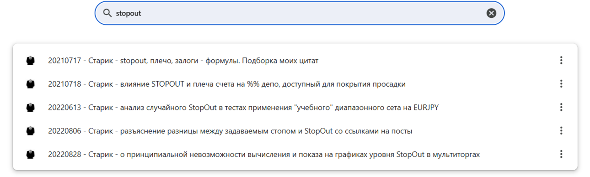Open more actions for the 20210717 bookmark
The image size is (590, 177).
(x=561, y=60)
